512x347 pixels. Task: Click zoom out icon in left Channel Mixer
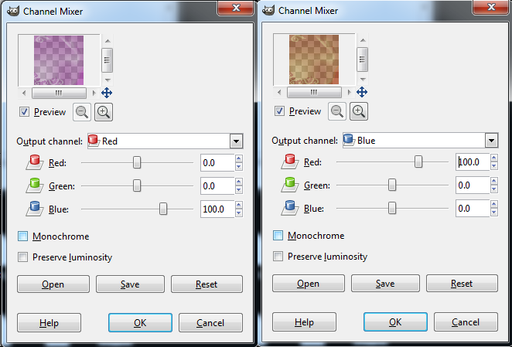[x=82, y=112]
